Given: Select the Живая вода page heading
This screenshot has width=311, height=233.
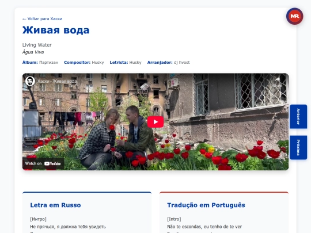Looking at the screenshot, I should 56,30.
